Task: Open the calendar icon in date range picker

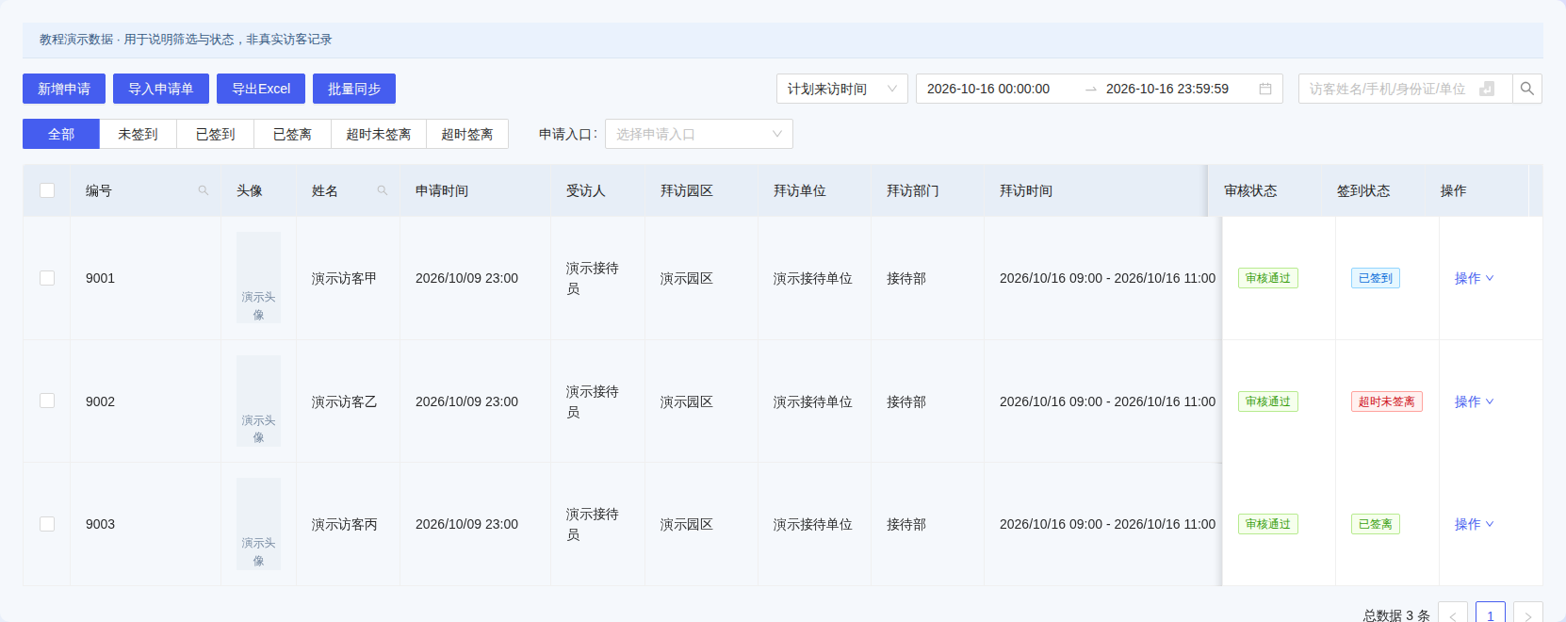Action: tap(1265, 89)
